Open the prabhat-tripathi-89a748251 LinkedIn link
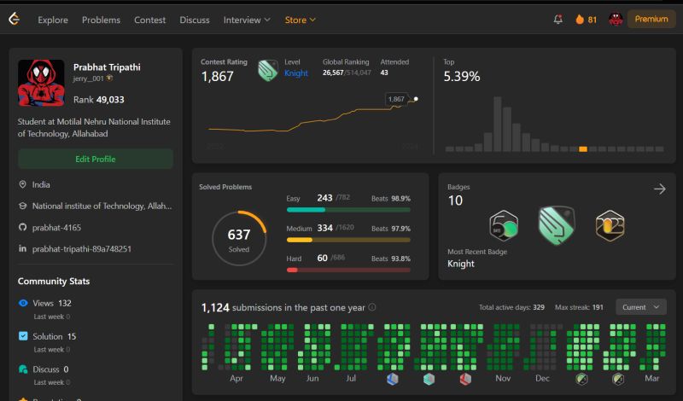This screenshot has height=401, width=683. coord(81,249)
